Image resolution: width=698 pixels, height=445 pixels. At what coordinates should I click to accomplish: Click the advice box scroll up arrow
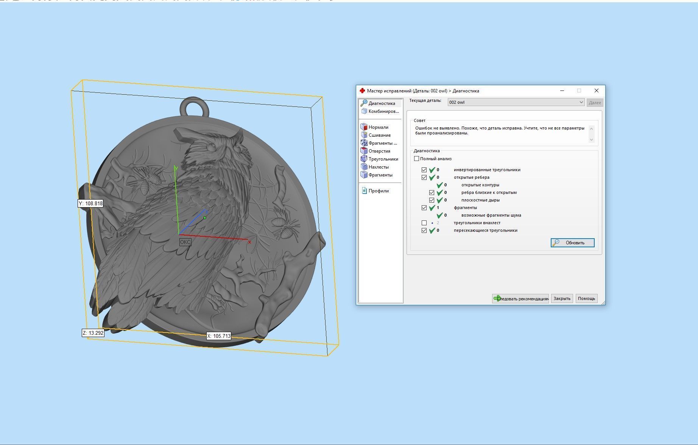[x=592, y=128]
